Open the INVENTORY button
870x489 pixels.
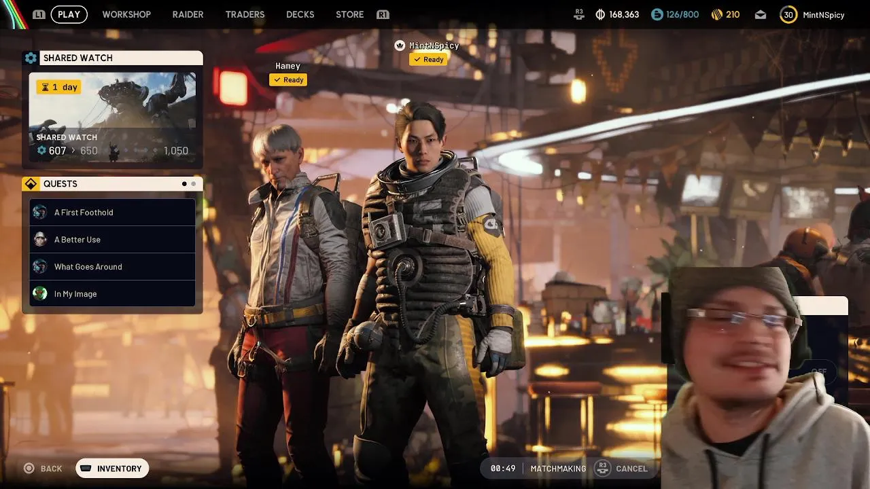click(112, 469)
